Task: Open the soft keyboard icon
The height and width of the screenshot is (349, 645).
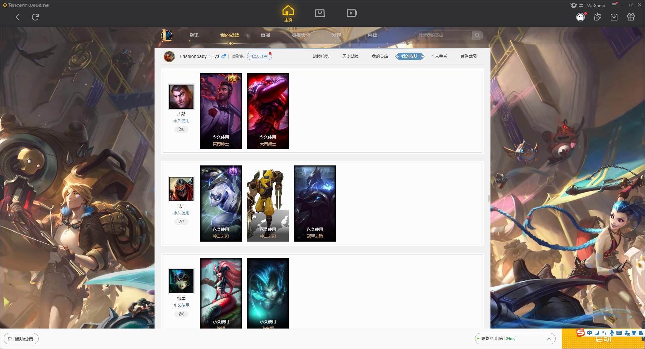Action: tap(619, 333)
